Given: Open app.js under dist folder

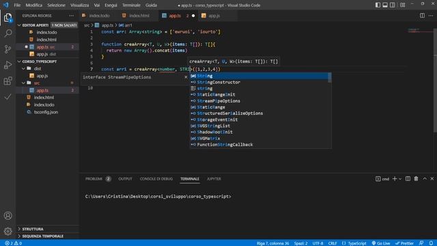Looking at the screenshot, I should 42,76.
